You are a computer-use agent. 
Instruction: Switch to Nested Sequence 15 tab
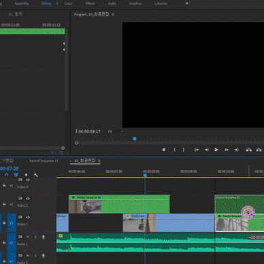(x=44, y=161)
